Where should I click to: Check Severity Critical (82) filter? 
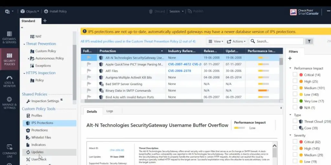point(295,142)
